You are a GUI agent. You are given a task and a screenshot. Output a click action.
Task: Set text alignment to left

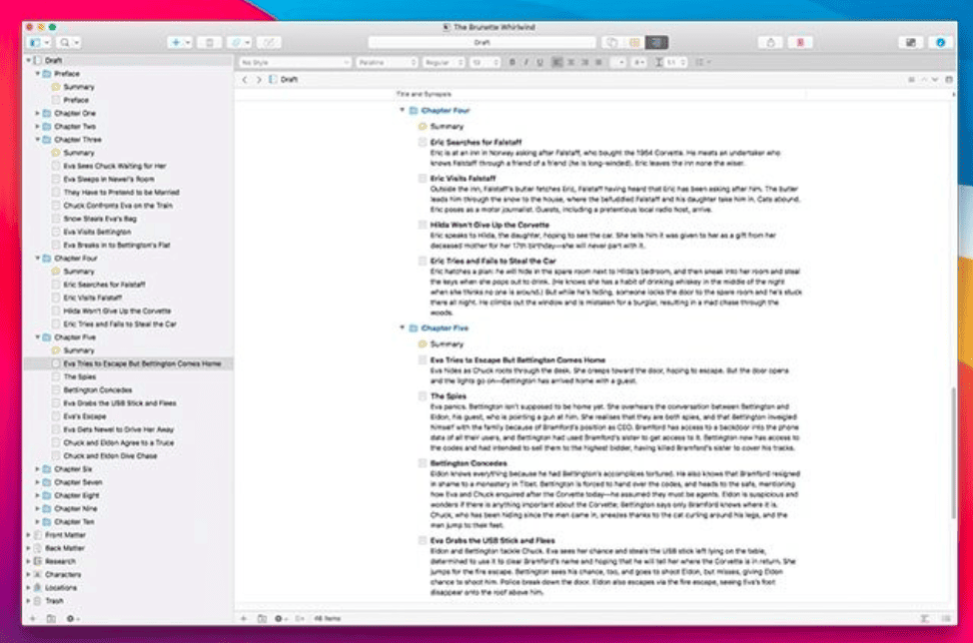(x=557, y=62)
